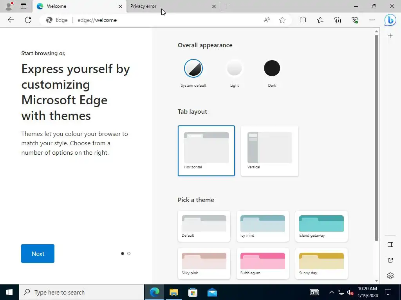The width and height of the screenshot is (401, 300).
Task: Open sidebar settings gear
Action: 390,276
